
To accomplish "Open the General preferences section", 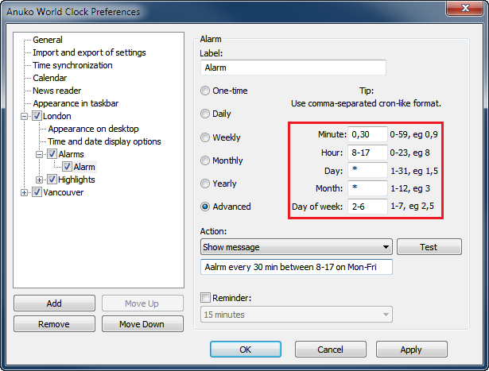I will tap(48, 40).
